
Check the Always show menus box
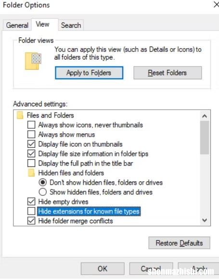tap(31, 135)
